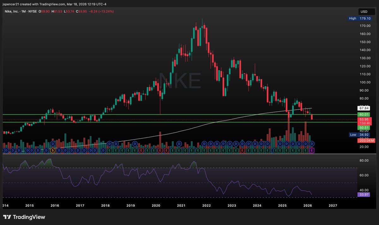
Task: Click the 2020 time axis label
Action: (x=156, y=205)
